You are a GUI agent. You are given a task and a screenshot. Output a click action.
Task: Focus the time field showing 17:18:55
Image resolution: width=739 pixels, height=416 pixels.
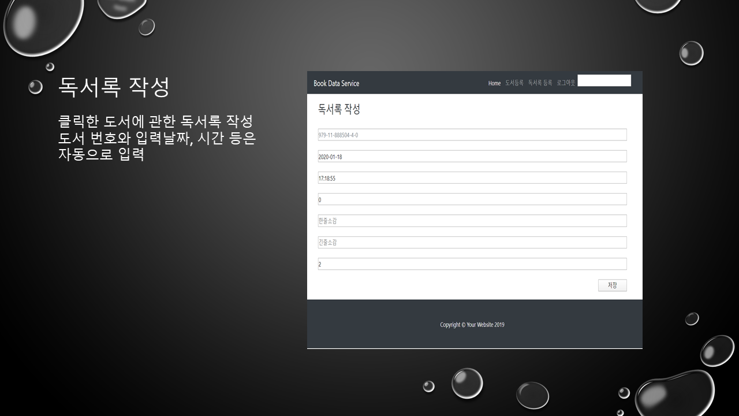(472, 178)
